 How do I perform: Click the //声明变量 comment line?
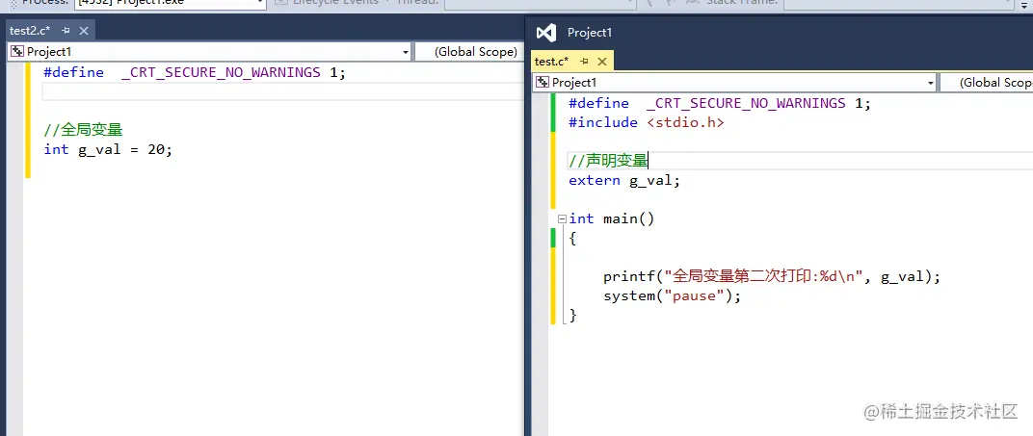point(609,161)
